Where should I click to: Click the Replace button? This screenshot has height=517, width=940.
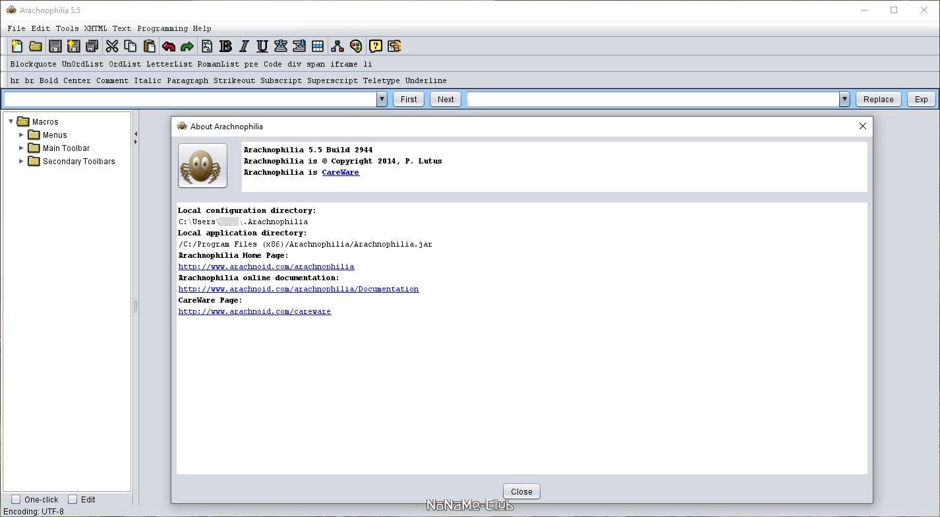tap(879, 99)
